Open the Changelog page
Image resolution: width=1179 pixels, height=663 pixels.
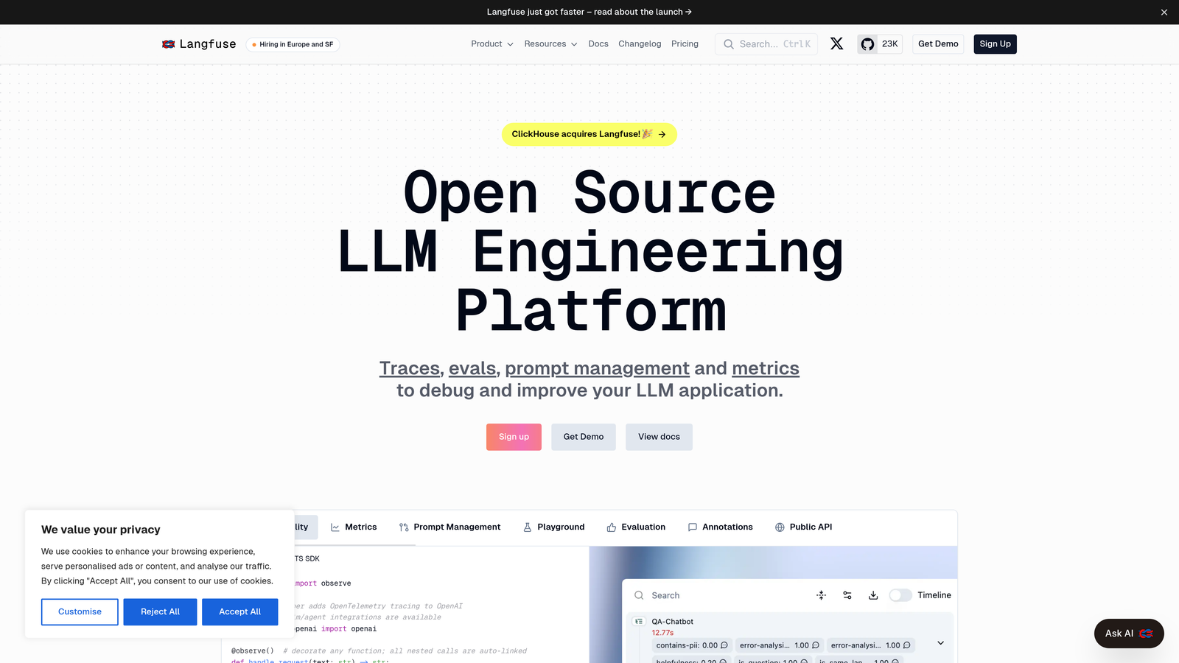[x=640, y=44]
